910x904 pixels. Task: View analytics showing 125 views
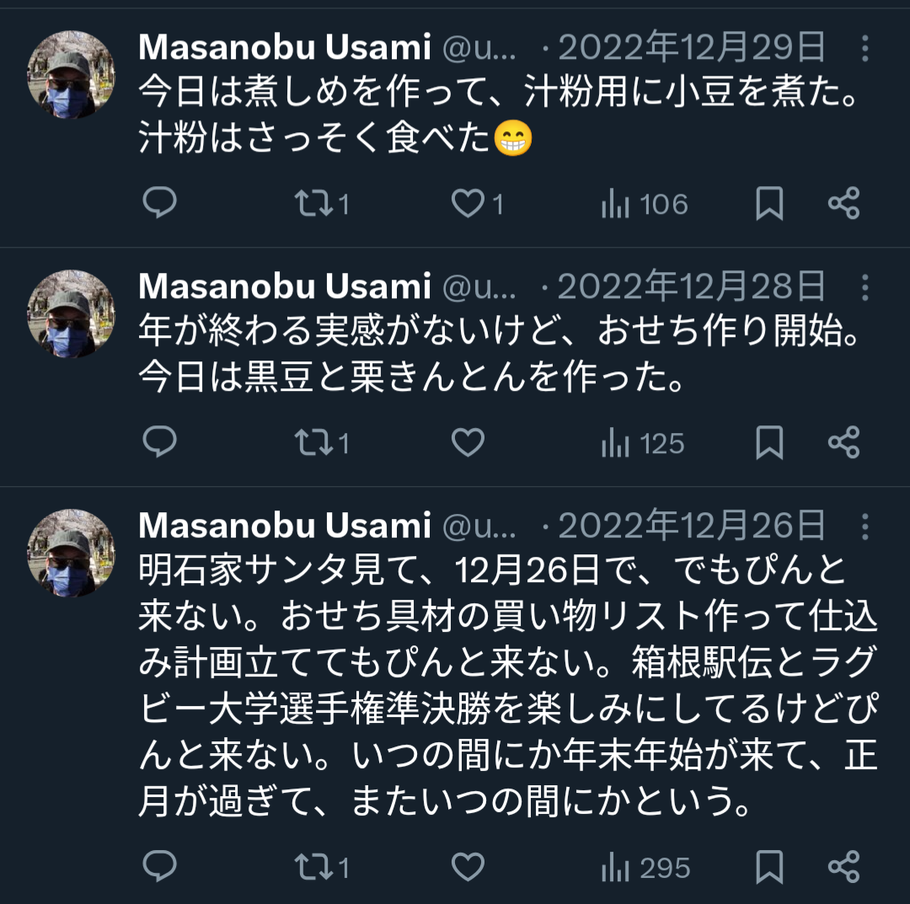tap(643, 442)
